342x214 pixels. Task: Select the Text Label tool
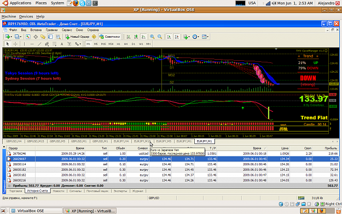(x=69, y=44)
